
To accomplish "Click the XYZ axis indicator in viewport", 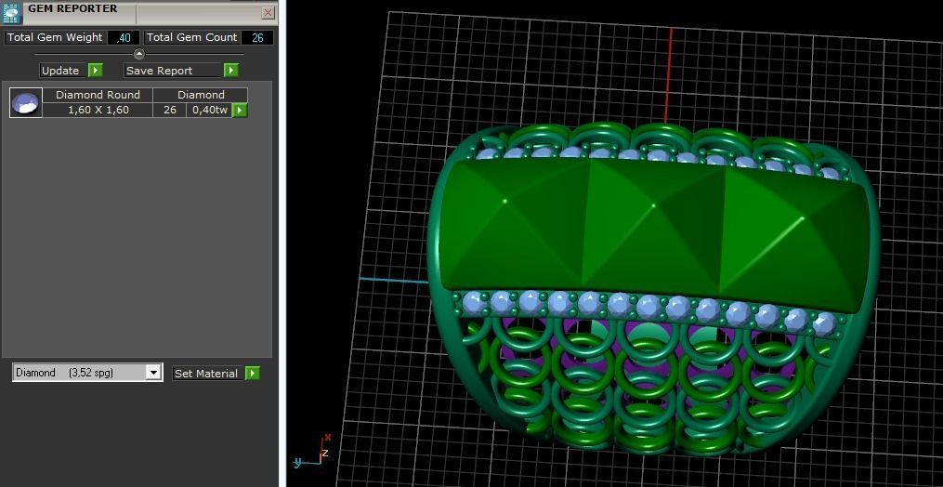I will point(313,452).
